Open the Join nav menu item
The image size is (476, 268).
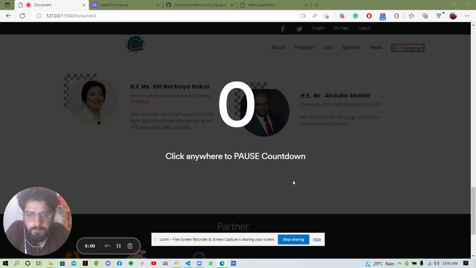(x=328, y=47)
